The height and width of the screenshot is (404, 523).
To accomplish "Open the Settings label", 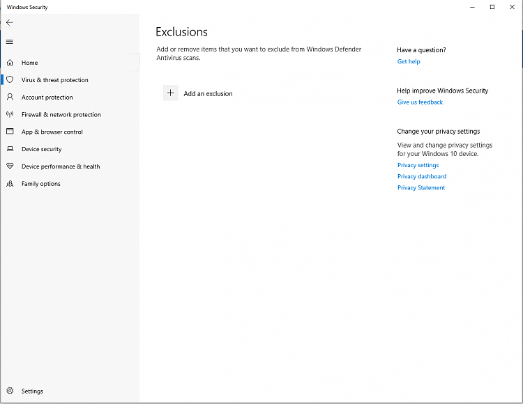I will coord(32,391).
